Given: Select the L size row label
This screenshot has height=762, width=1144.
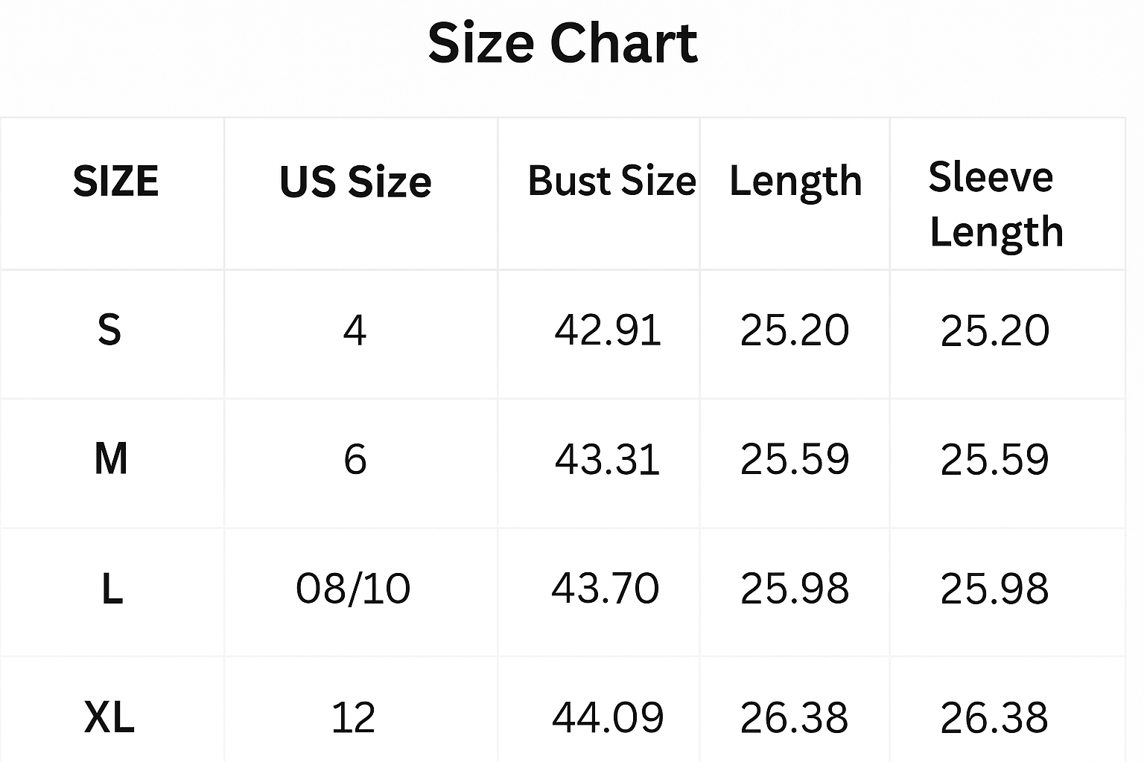Looking at the screenshot, I should pyautogui.click(x=112, y=589).
